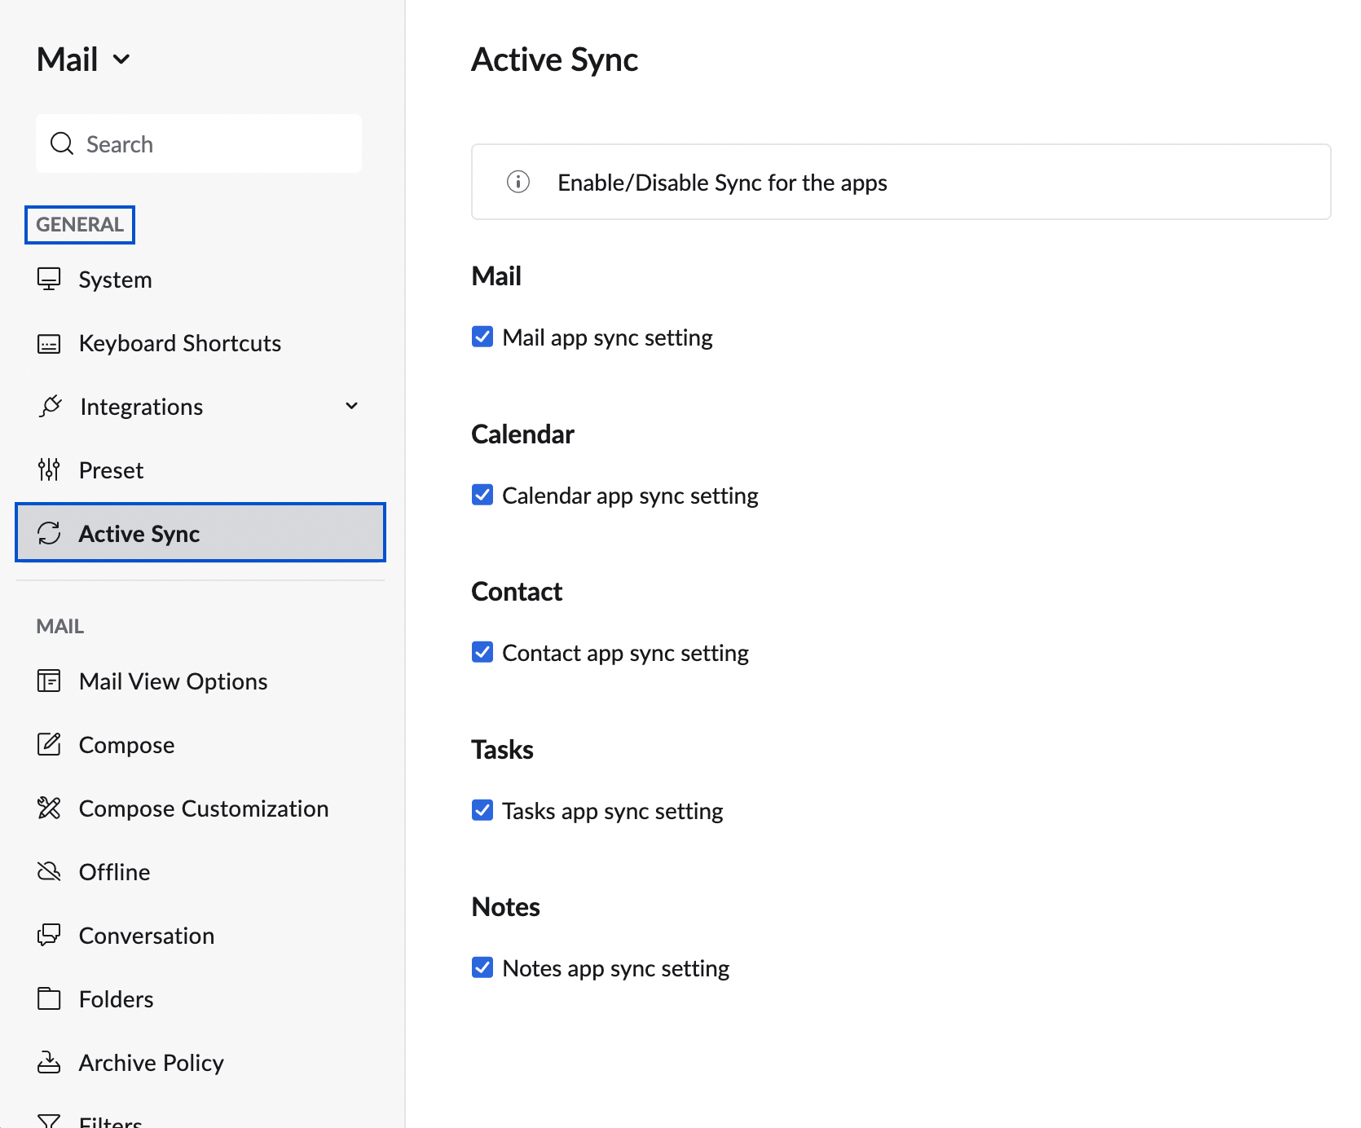Image resolution: width=1361 pixels, height=1128 pixels.
Task: Select Conversation in the sidebar
Action: [146, 936]
